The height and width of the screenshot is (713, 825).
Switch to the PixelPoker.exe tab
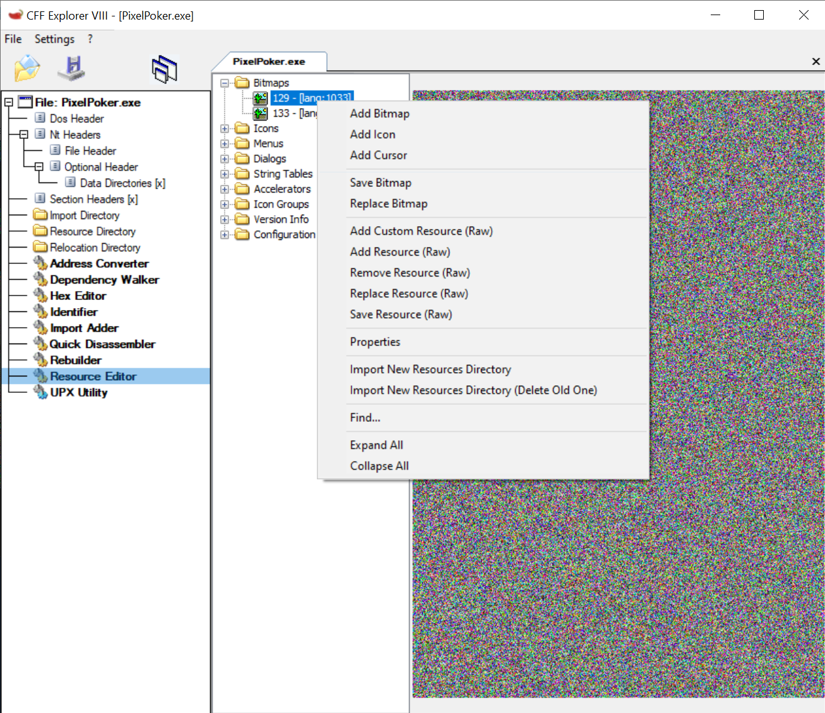pyautogui.click(x=269, y=62)
